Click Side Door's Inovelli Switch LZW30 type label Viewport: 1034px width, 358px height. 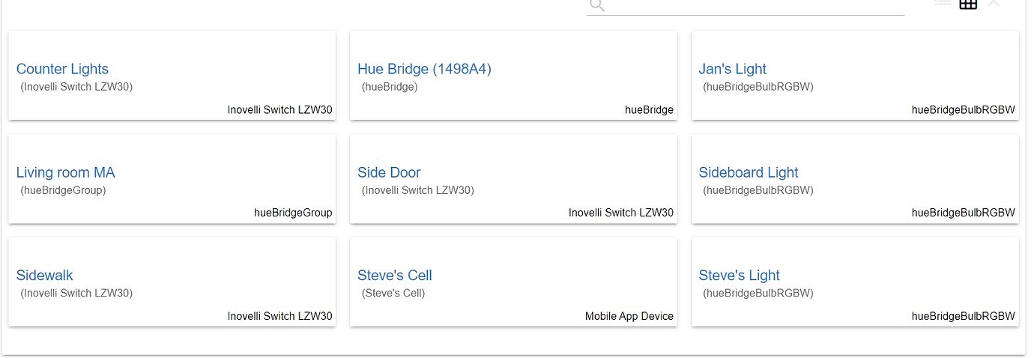coord(620,213)
